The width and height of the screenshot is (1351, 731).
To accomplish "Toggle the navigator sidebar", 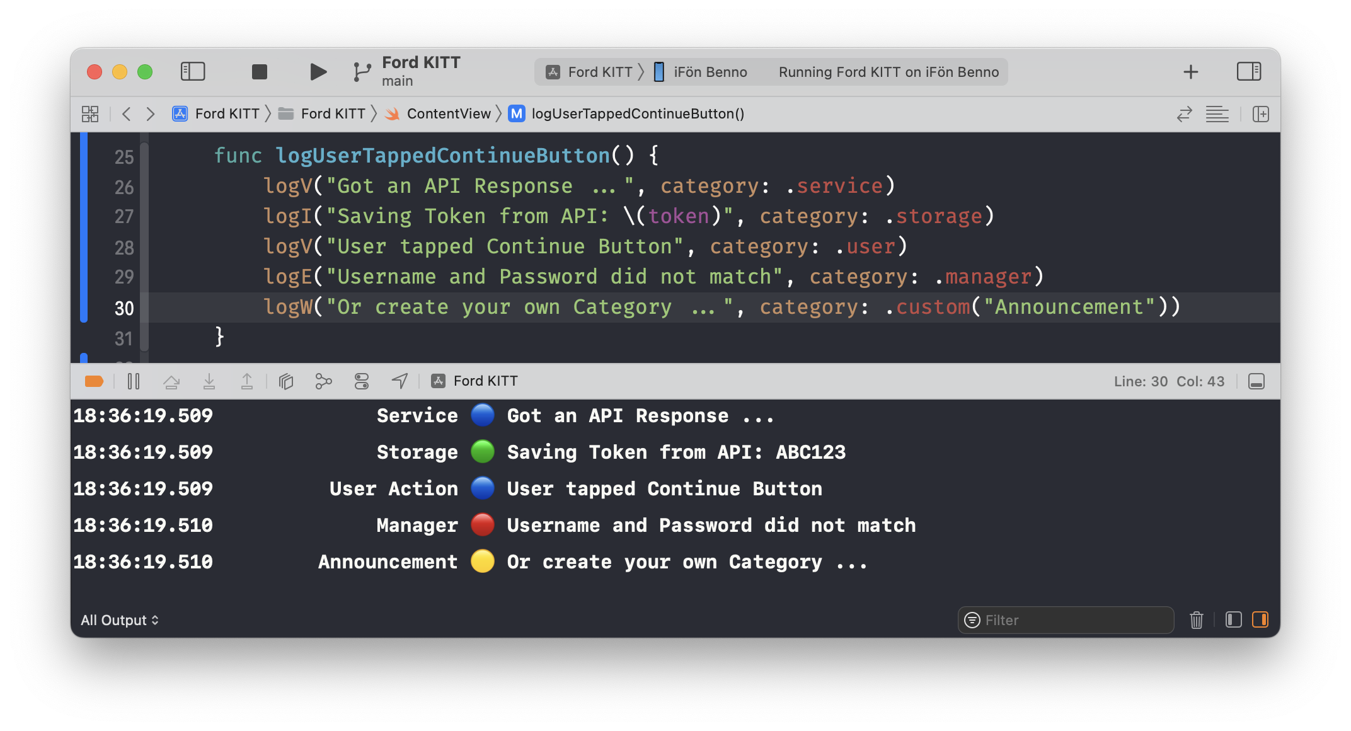I will (x=193, y=71).
